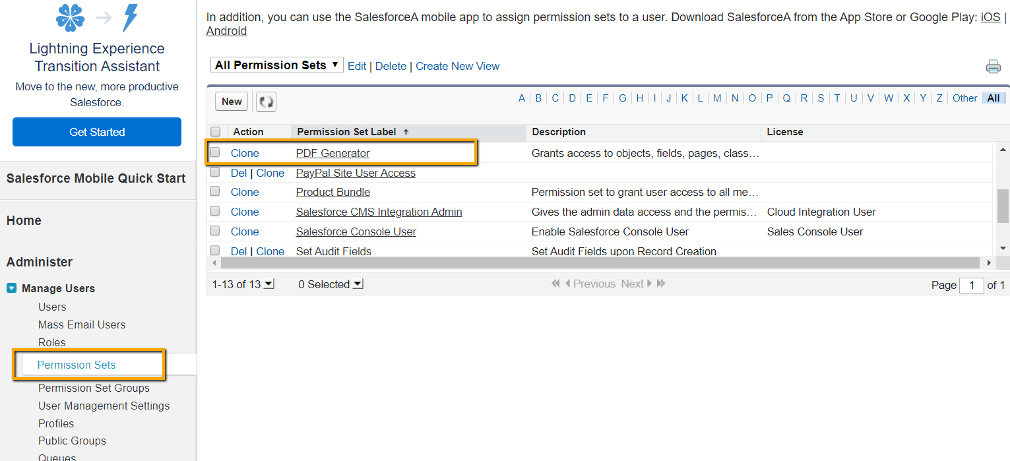This screenshot has height=461, width=1010.
Task: Click the horizontal scrollbar of the list
Action: click(600, 262)
